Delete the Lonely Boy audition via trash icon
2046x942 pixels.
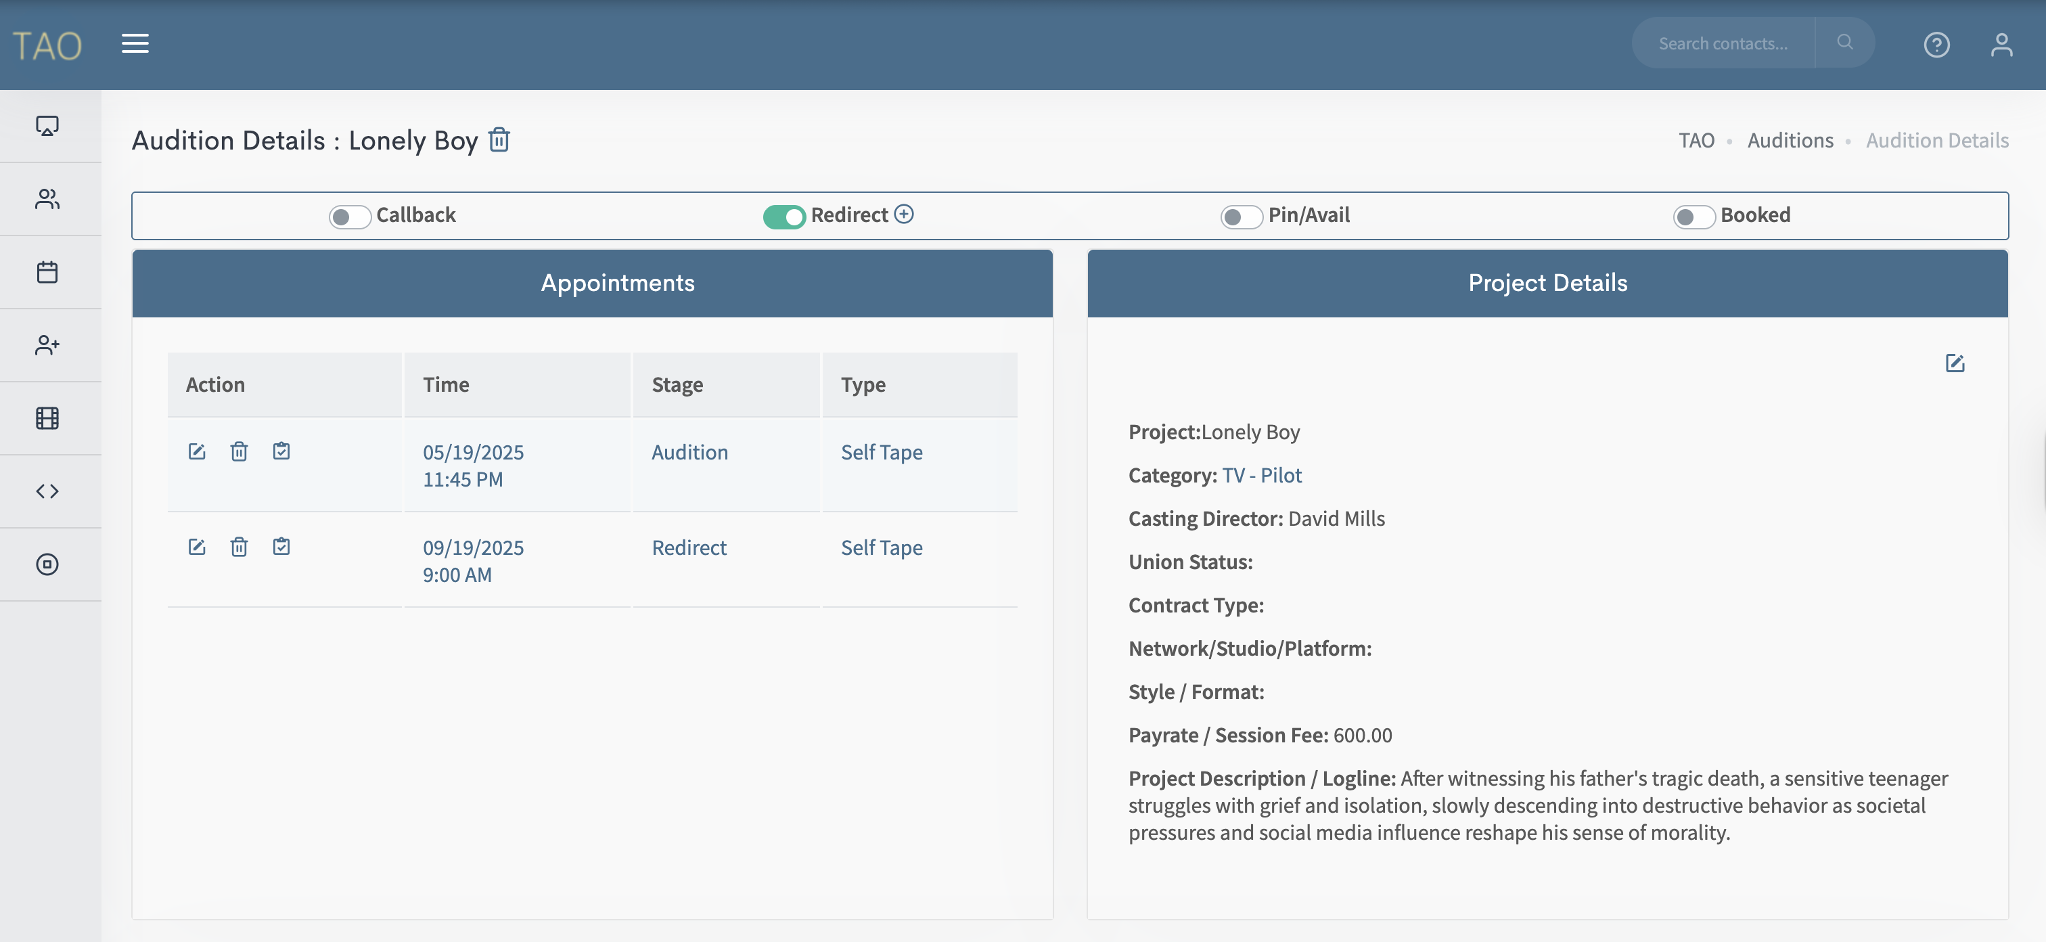click(x=499, y=140)
